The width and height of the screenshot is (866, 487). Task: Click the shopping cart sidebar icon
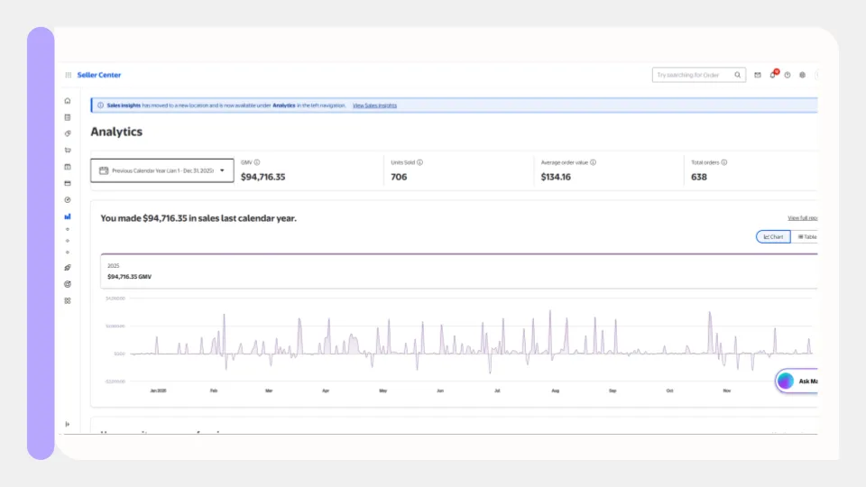pos(68,150)
